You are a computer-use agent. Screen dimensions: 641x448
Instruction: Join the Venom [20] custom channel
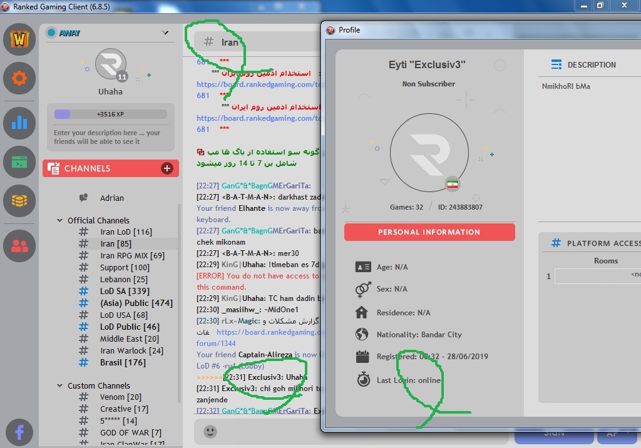point(121,397)
